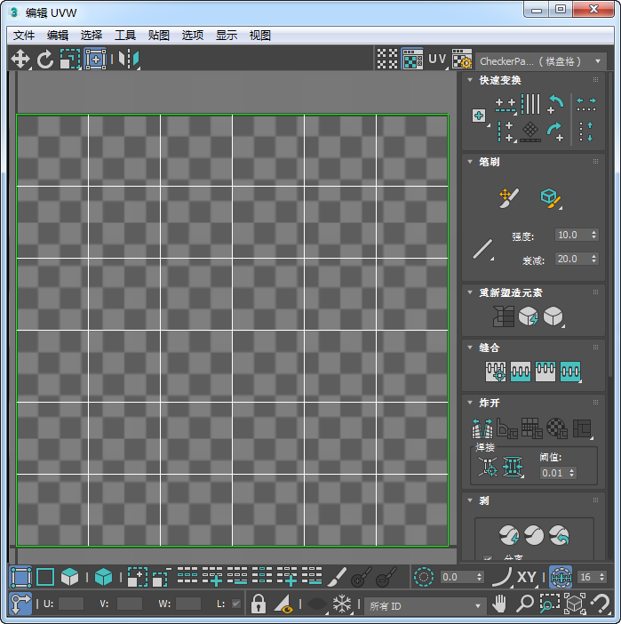Click the Break icon in 炸开
Screen dimensions: 621x624
point(482,428)
